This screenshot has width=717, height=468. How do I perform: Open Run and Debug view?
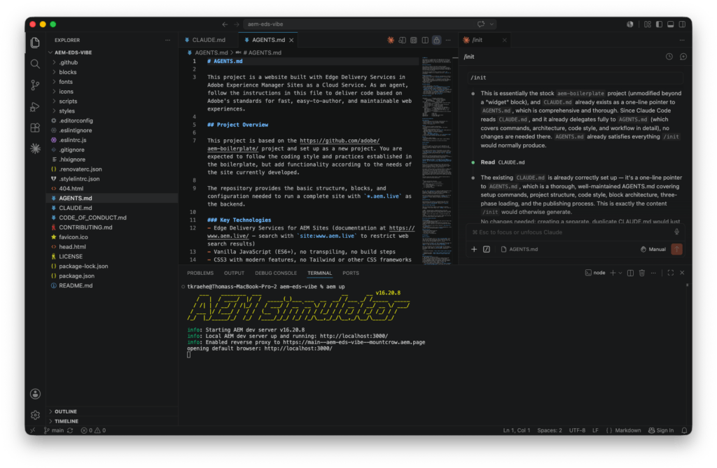pos(35,106)
